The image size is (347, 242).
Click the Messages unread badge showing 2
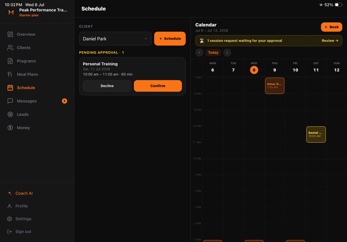pyautogui.click(x=64, y=101)
